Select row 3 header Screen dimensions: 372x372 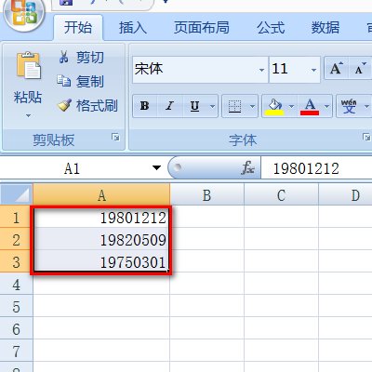pyautogui.click(x=16, y=262)
